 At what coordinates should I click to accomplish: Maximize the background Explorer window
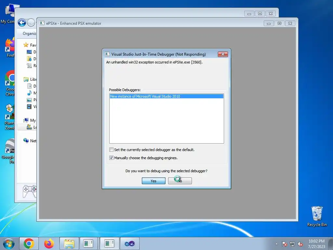[x=260, y=14]
